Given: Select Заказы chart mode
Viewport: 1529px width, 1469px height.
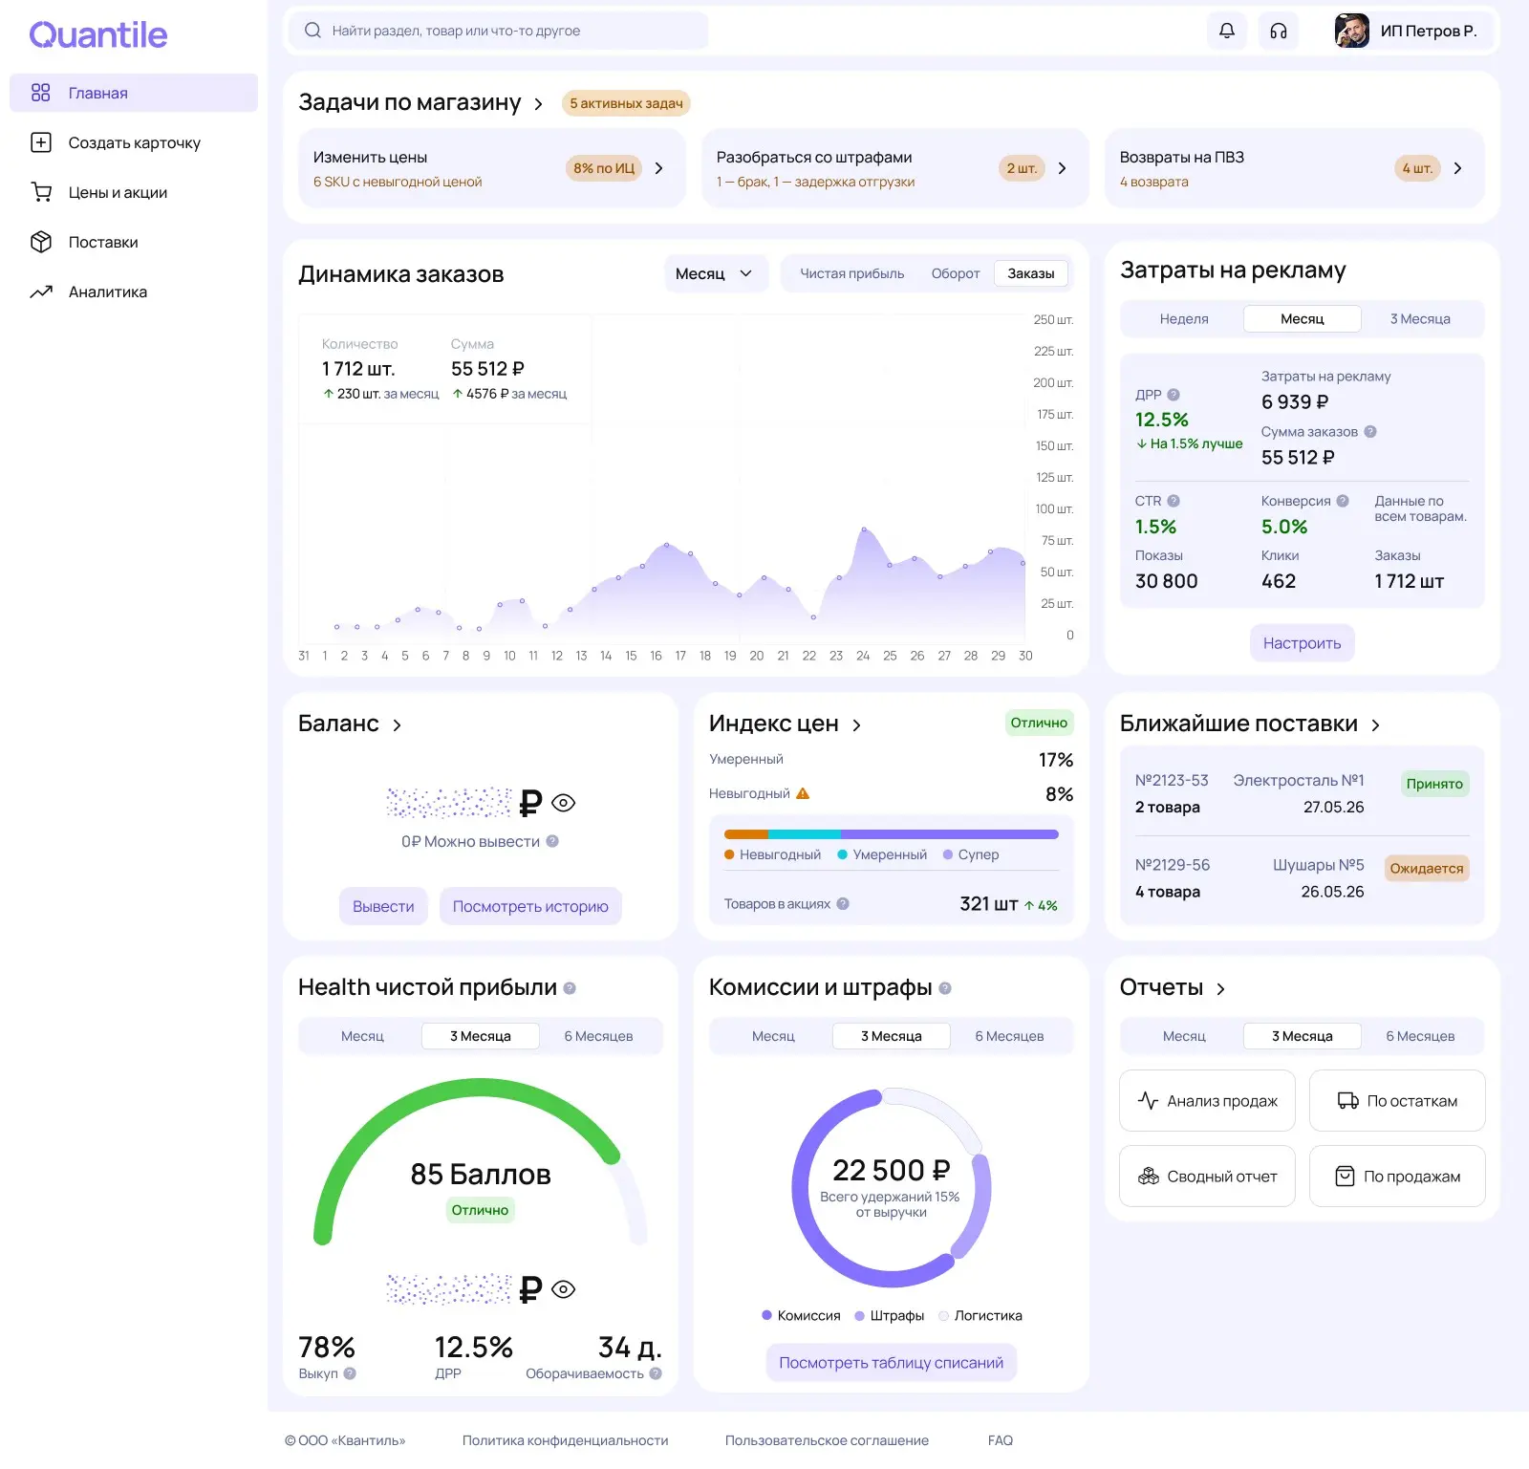Looking at the screenshot, I should (1031, 273).
